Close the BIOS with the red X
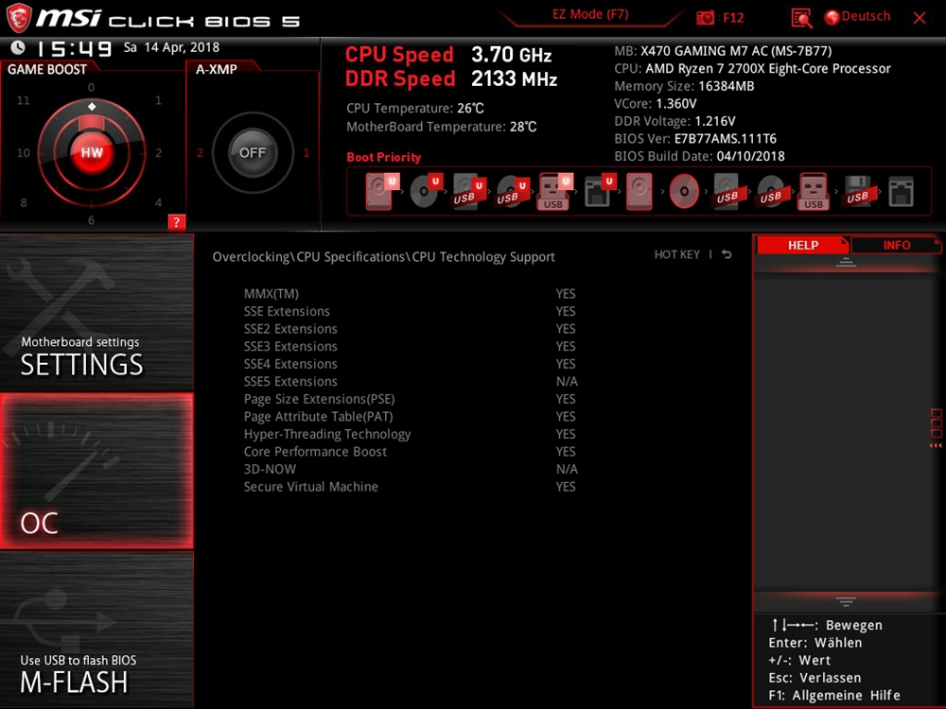 pyautogui.click(x=920, y=18)
